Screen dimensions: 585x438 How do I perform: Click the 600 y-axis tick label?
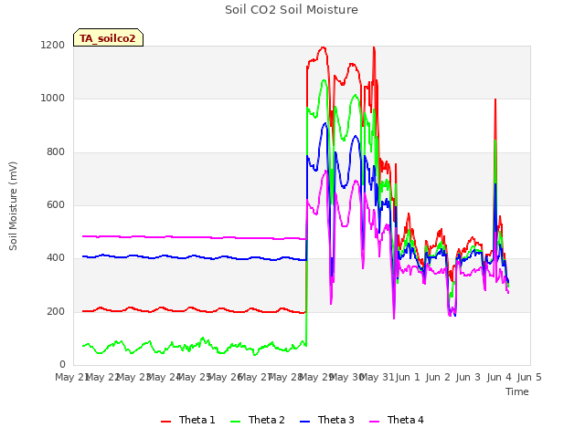pyautogui.click(x=56, y=204)
